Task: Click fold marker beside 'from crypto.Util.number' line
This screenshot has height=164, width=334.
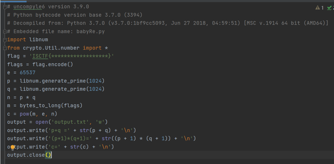Action: pyautogui.click(x=5, y=48)
